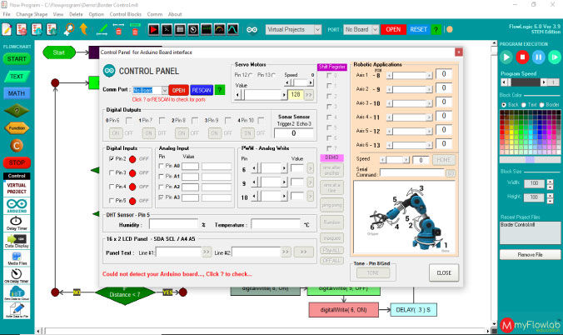The height and width of the screenshot is (335, 563).
Task: Play program in Program Execution panel
Action: (506, 57)
